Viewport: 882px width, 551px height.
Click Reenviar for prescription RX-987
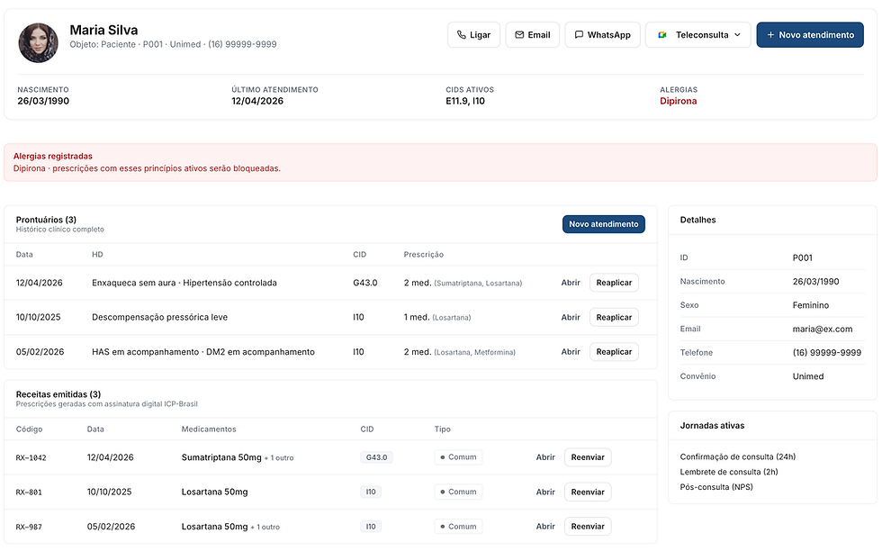coord(588,526)
